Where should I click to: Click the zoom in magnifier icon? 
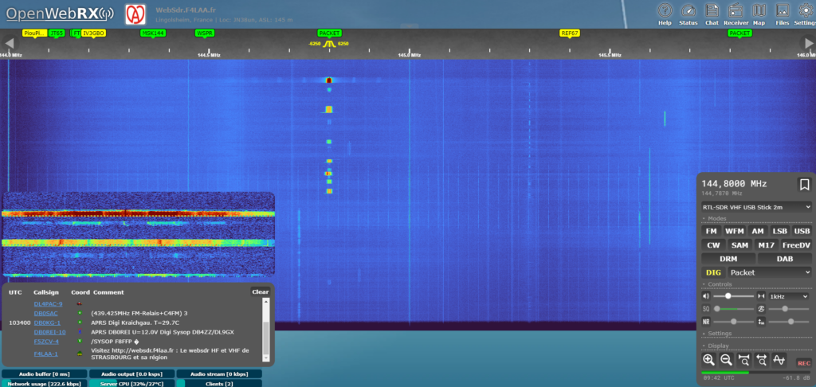click(708, 360)
